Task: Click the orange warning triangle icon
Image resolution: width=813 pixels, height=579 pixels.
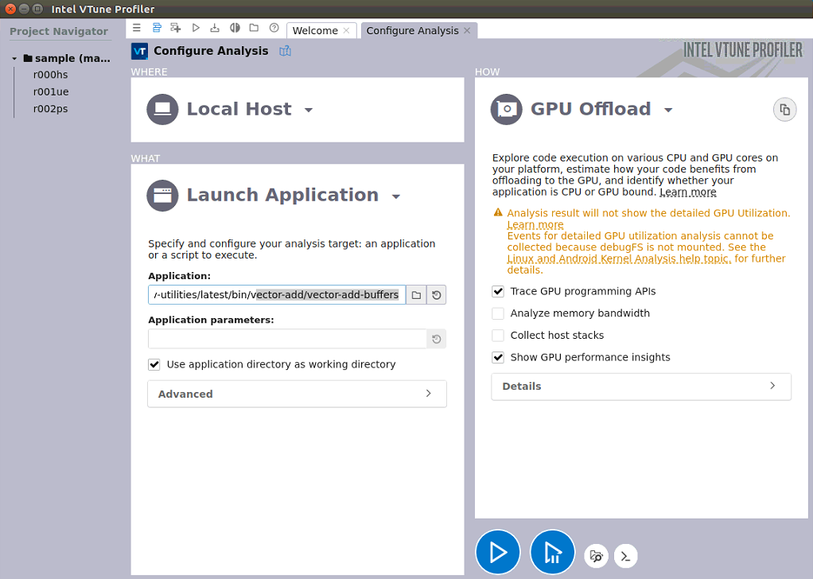Action: (x=498, y=212)
